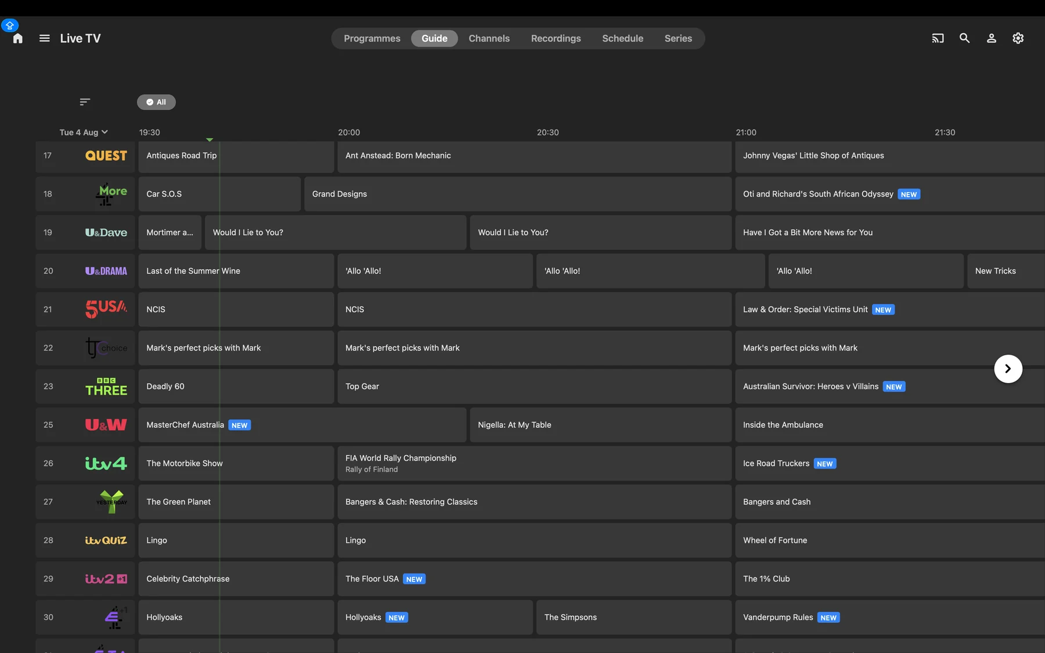Open The Floor USA programme
Screen dimensions: 1045x653
[534, 579]
